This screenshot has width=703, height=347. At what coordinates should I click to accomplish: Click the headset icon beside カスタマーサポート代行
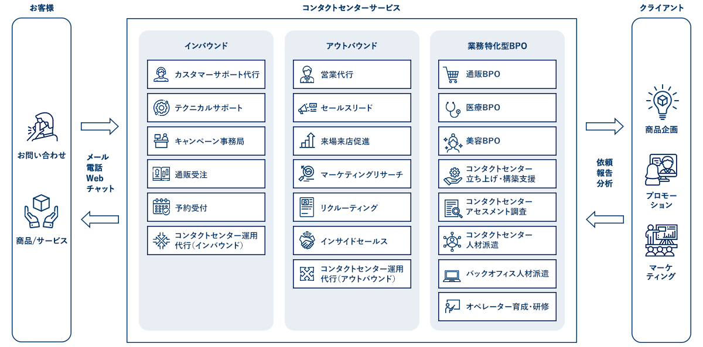point(161,74)
